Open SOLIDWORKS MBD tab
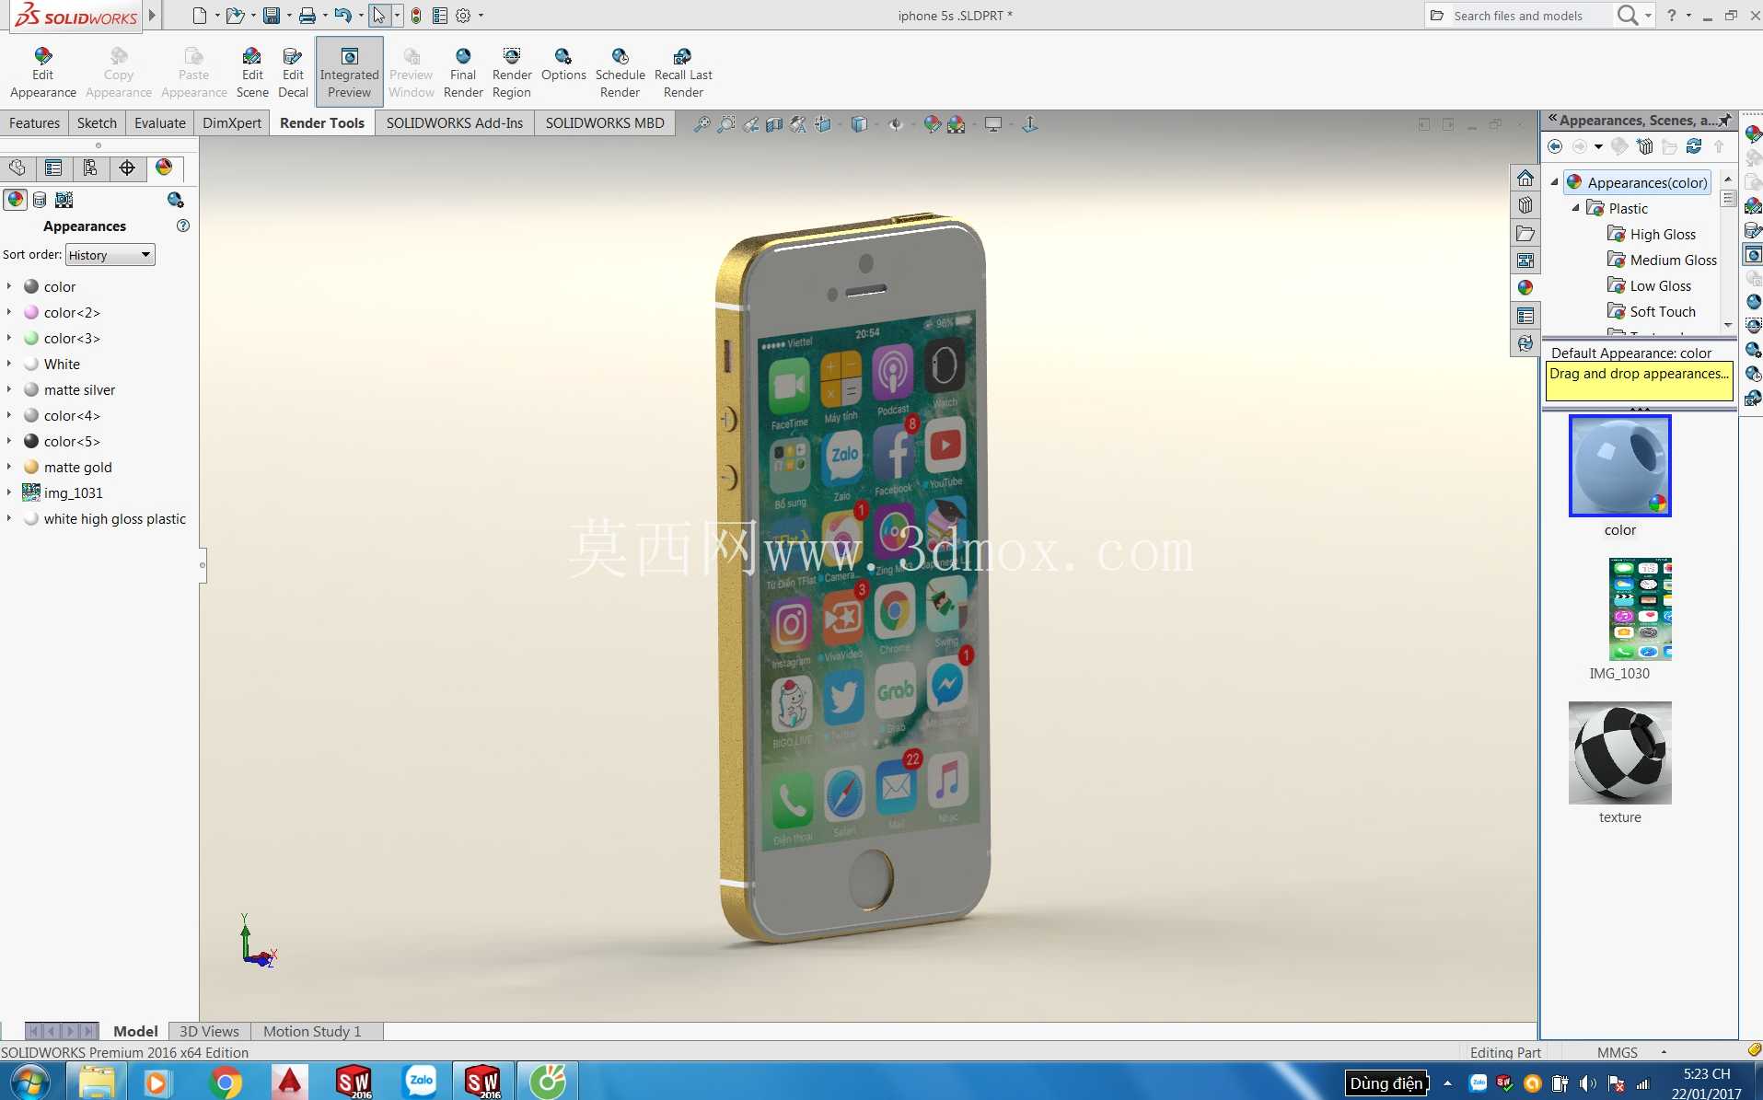 click(604, 122)
